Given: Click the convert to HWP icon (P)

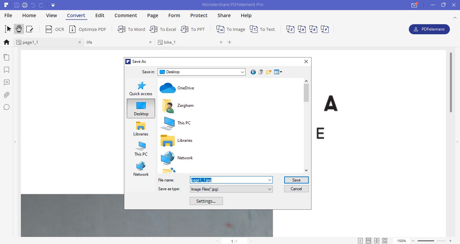Looking at the screenshot, I should click(325, 29).
